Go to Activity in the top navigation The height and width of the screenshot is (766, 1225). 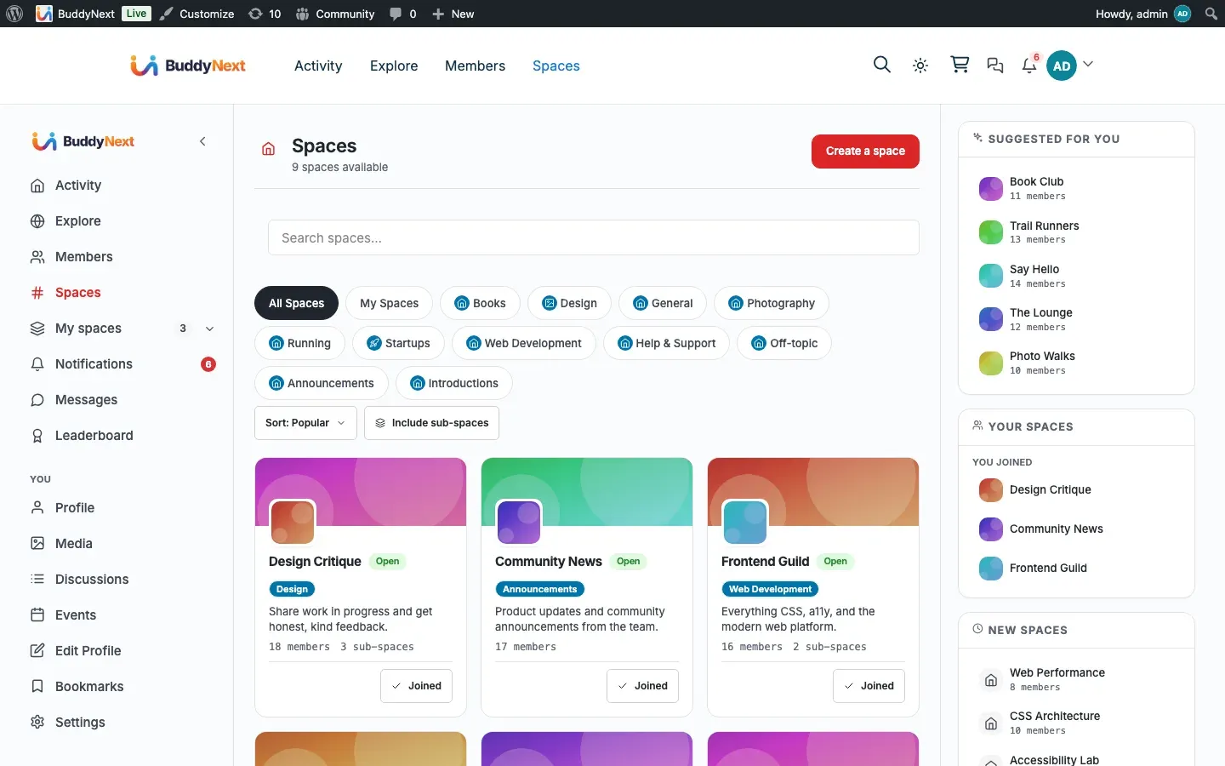(318, 66)
